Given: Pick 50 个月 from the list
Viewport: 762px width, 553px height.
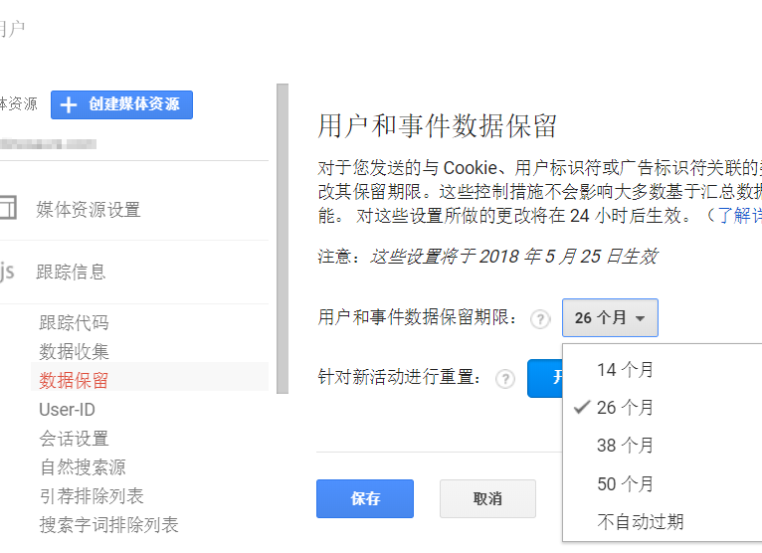Looking at the screenshot, I should tap(626, 484).
